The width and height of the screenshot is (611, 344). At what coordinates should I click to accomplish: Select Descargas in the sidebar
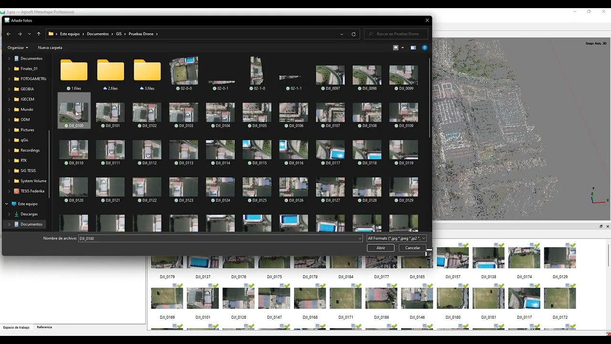[29, 214]
